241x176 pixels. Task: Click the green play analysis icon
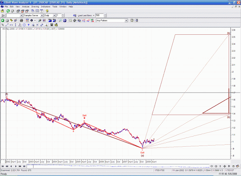(x=3, y=20)
